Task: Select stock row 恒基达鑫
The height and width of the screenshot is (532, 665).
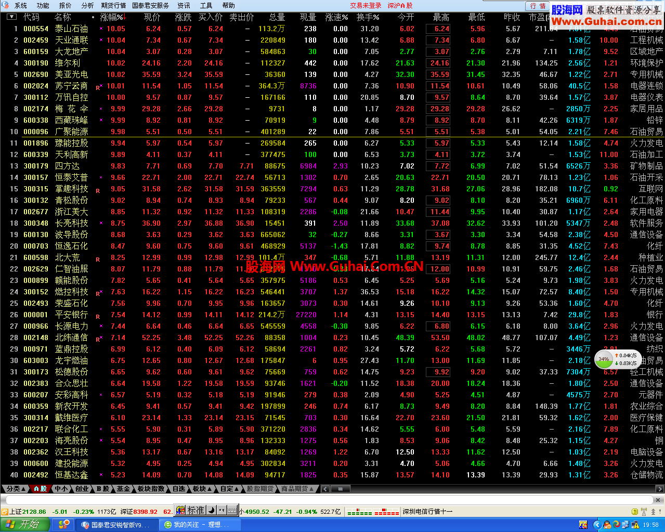Action: coord(332,475)
